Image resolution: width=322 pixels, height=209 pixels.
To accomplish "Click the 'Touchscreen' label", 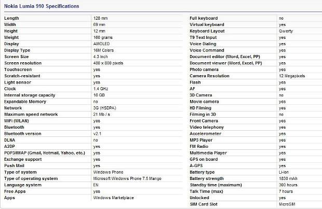I will pos(18,69).
